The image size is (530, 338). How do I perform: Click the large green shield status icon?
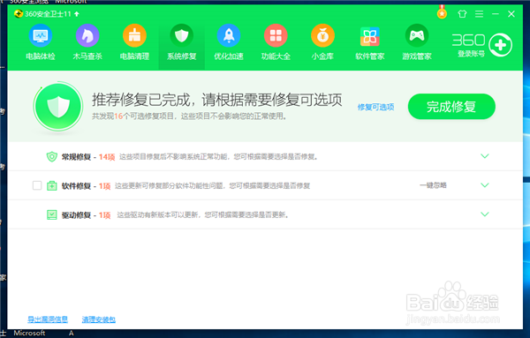click(x=58, y=107)
